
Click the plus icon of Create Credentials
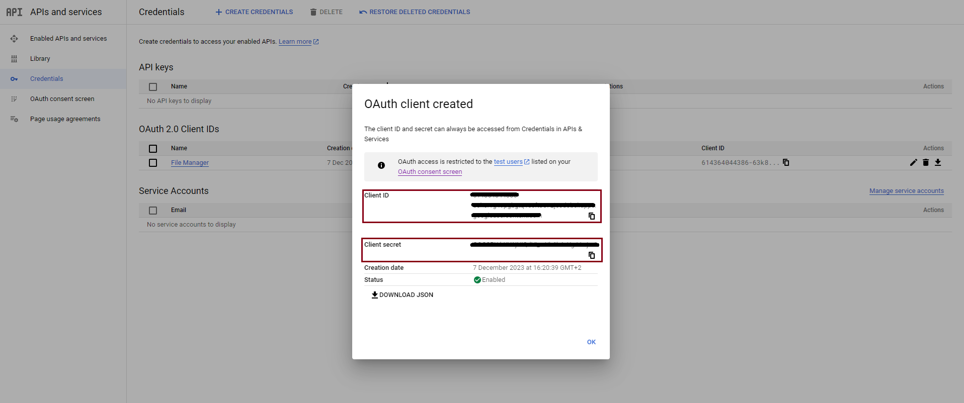point(219,12)
